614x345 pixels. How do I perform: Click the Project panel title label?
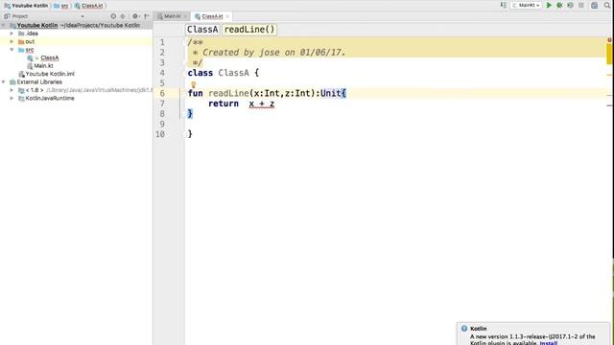pos(19,16)
